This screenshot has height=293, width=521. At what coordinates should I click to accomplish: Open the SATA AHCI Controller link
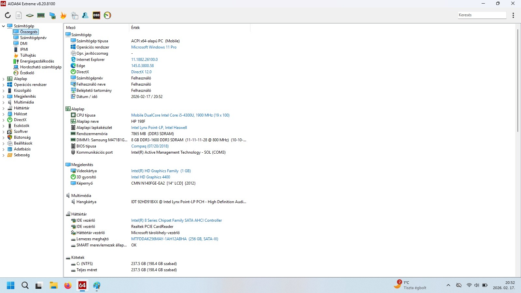pos(176,220)
